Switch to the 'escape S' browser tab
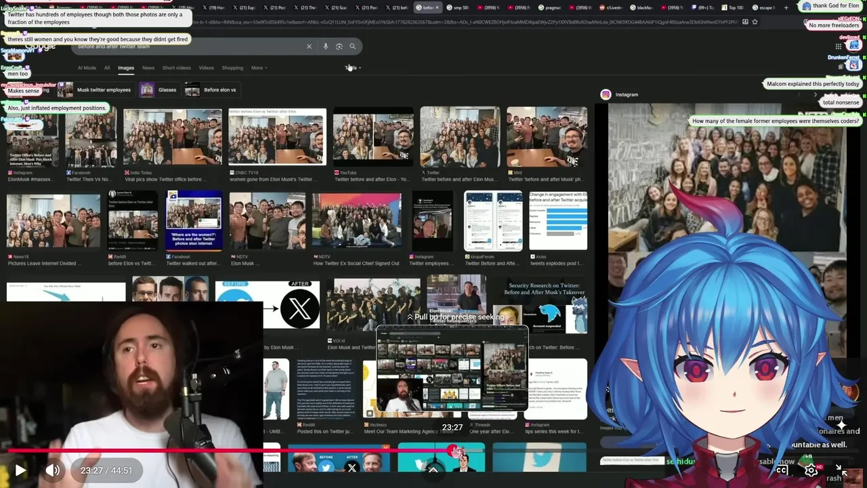Viewport: 867px width, 488px height. (763, 7)
